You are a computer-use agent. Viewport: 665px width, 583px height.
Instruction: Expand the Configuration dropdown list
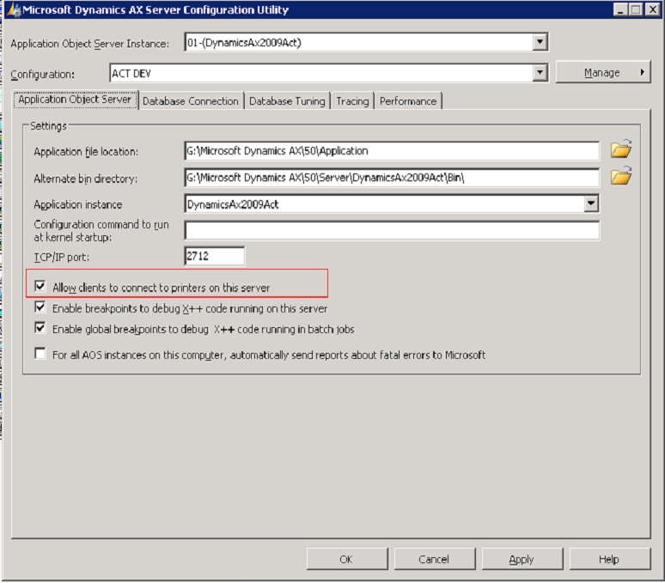540,72
